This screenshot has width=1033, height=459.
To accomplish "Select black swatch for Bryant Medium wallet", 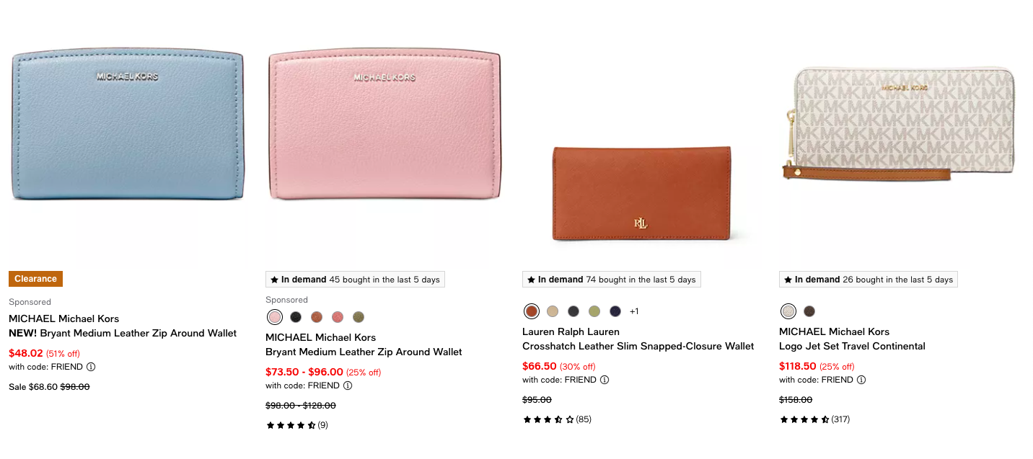I will tap(296, 317).
